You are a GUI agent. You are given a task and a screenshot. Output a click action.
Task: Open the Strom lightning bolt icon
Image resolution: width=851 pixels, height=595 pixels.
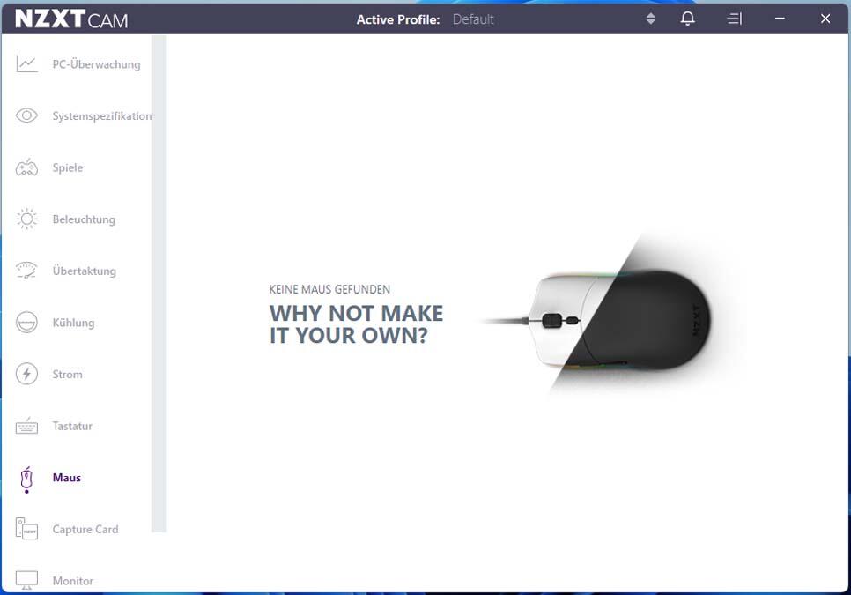(x=26, y=374)
